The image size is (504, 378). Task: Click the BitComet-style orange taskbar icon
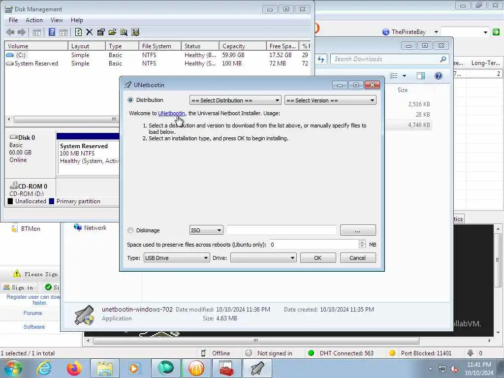pyautogui.click(x=196, y=368)
